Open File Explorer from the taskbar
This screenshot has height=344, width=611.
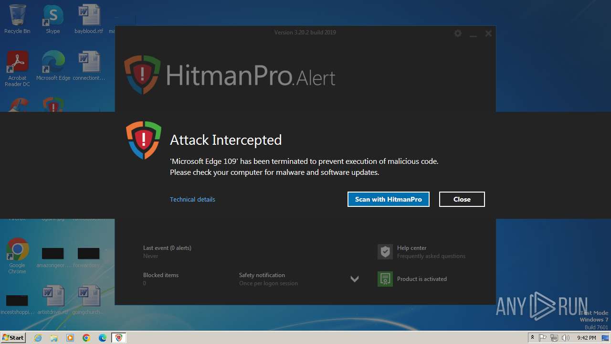coord(54,338)
